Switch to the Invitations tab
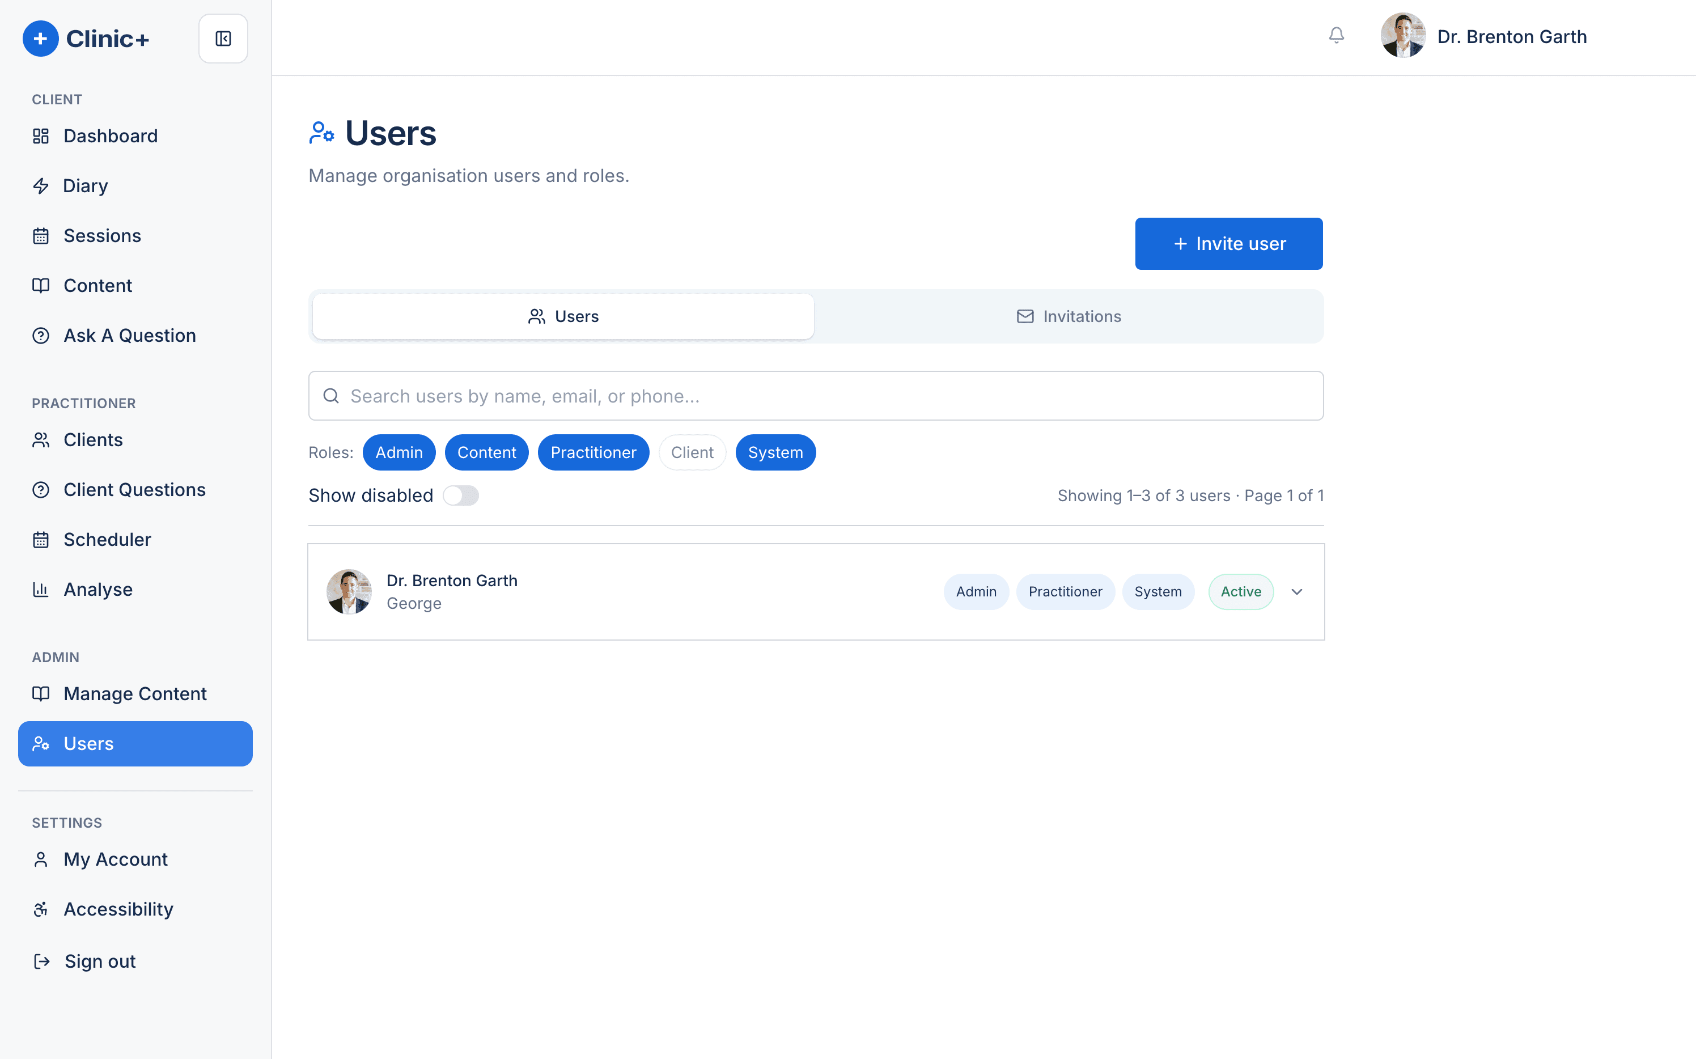Image resolution: width=1696 pixels, height=1059 pixels. (1069, 316)
